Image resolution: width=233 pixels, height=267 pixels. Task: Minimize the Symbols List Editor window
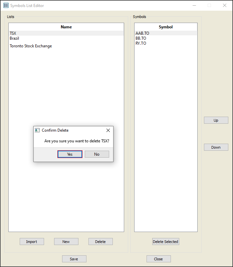[x=194, y=6]
